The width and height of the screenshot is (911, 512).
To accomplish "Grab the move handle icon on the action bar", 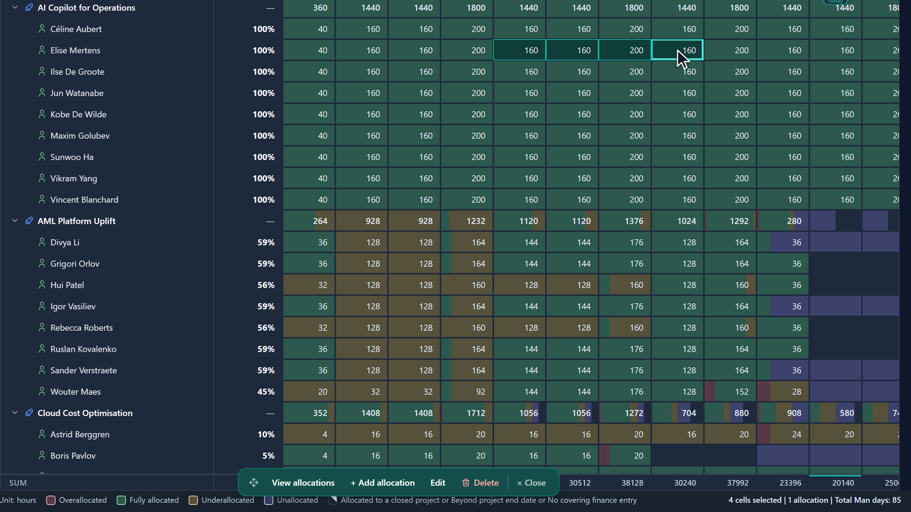I will 254,482.
